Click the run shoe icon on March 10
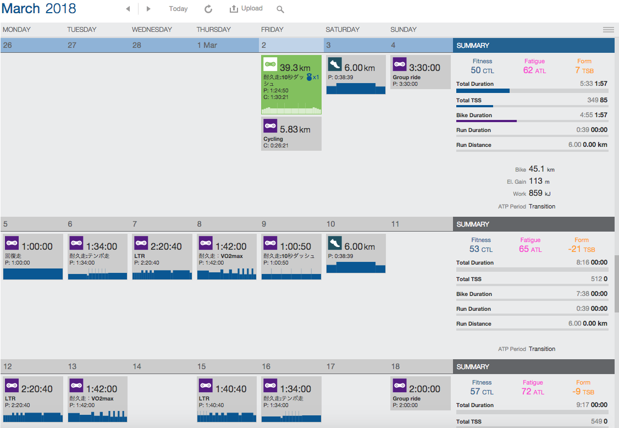This screenshot has width=619, height=428. tap(335, 243)
